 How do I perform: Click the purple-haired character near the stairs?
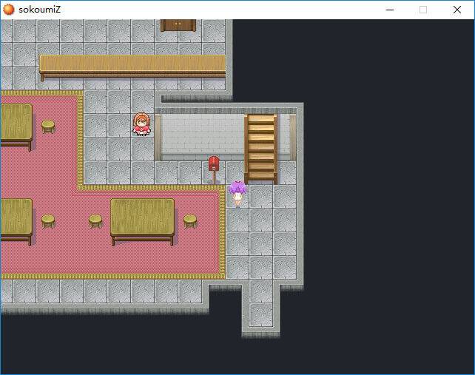tap(237, 192)
